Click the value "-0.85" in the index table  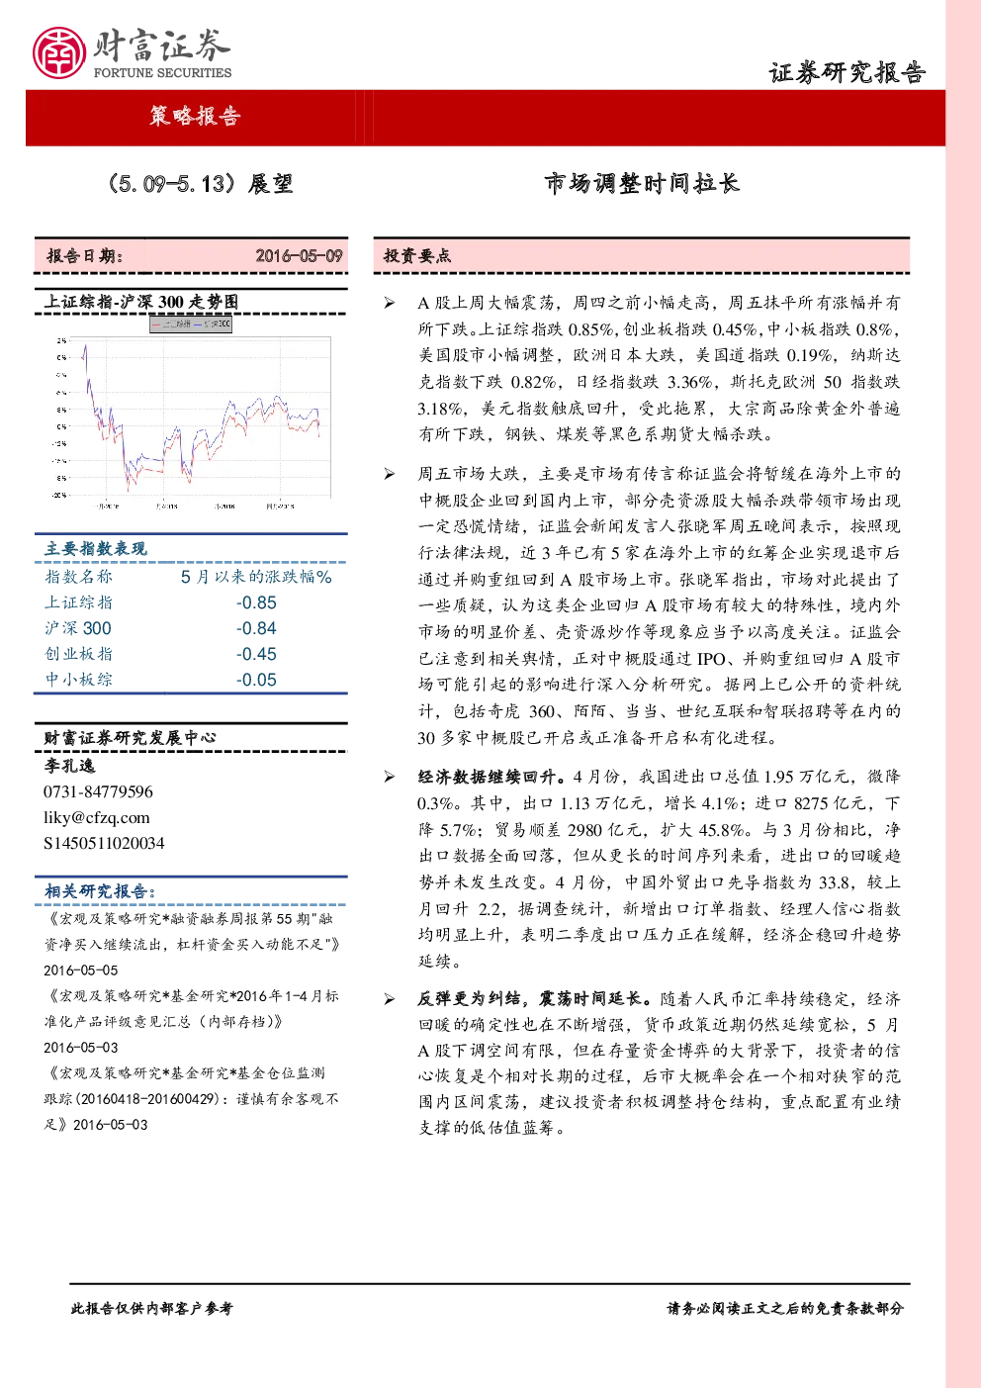point(256,602)
